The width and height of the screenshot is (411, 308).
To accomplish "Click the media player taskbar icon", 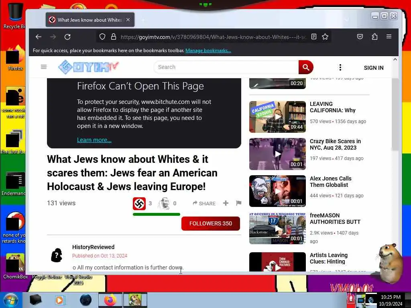I will [x=60, y=300].
